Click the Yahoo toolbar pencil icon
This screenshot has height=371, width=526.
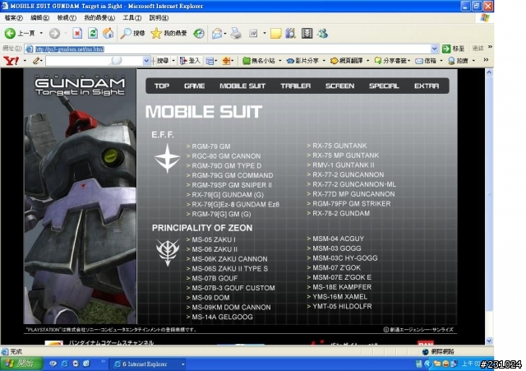[36, 61]
